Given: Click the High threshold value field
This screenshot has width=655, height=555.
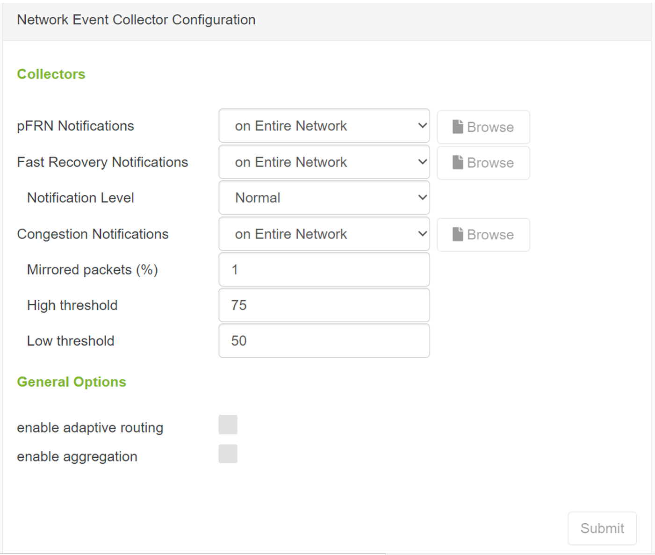Looking at the screenshot, I should [324, 305].
